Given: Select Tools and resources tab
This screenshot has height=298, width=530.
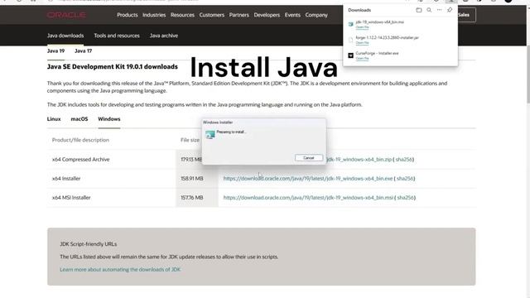Looking at the screenshot, I should point(117,36).
